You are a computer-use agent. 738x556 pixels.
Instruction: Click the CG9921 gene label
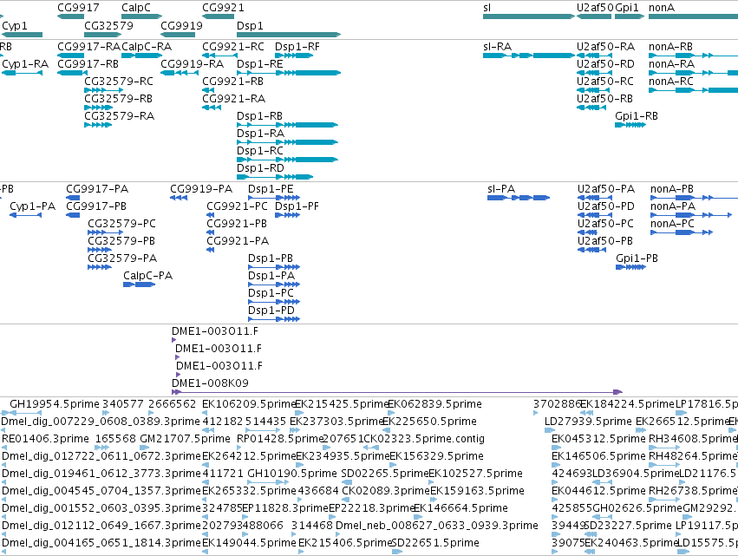pos(223,8)
